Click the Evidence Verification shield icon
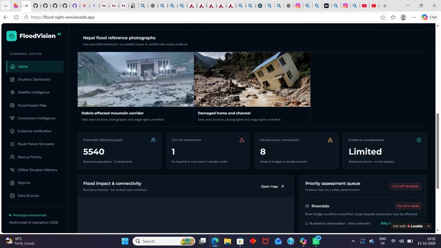Screen dimensions: 441x248 [12, 131]
